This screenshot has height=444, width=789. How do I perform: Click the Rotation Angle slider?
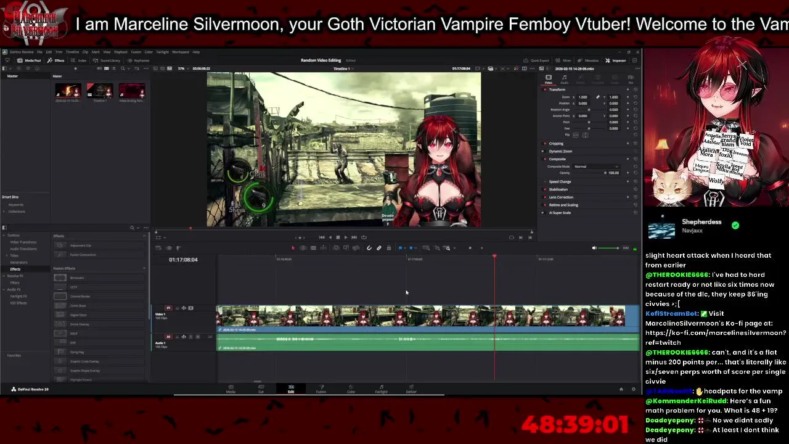[x=590, y=110]
